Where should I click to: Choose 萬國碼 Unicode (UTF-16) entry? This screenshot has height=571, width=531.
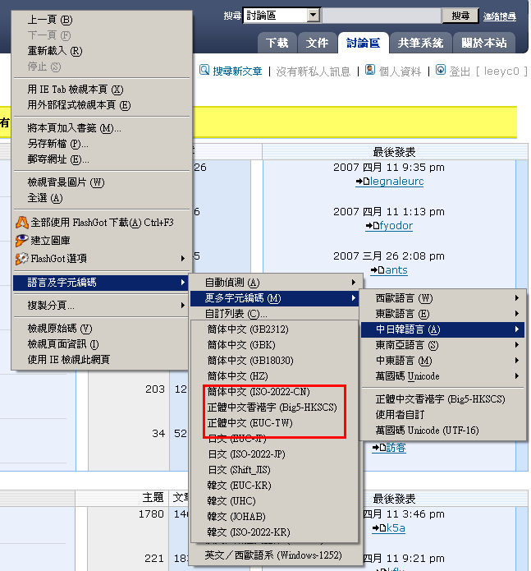tap(442, 431)
